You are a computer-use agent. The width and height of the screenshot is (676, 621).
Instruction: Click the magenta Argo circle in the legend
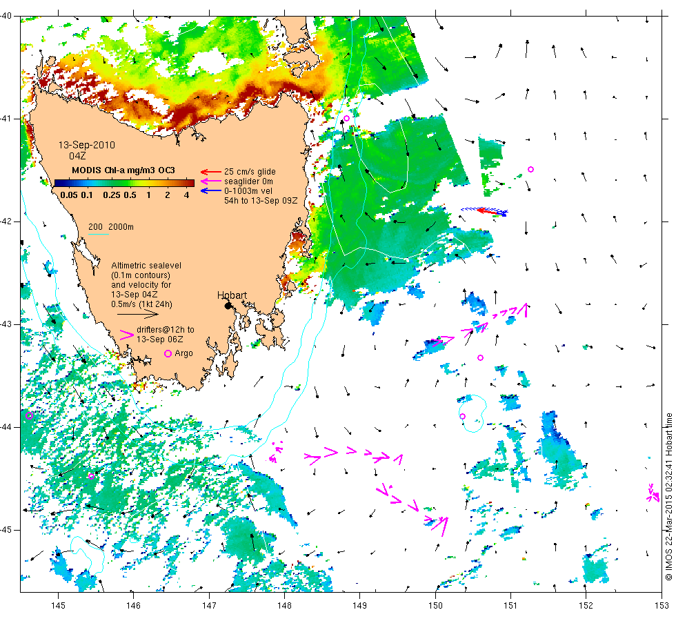(168, 353)
